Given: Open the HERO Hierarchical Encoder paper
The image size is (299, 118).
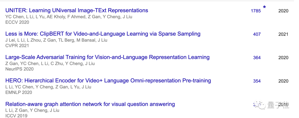Looking at the screenshot, I should [x=108, y=81].
